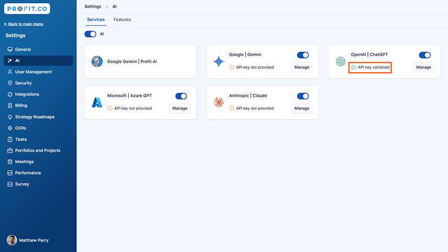The height and width of the screenshot is (252, 448).
Task: Click the OpenAI validated check icon
Action: (x=354, y=67)
